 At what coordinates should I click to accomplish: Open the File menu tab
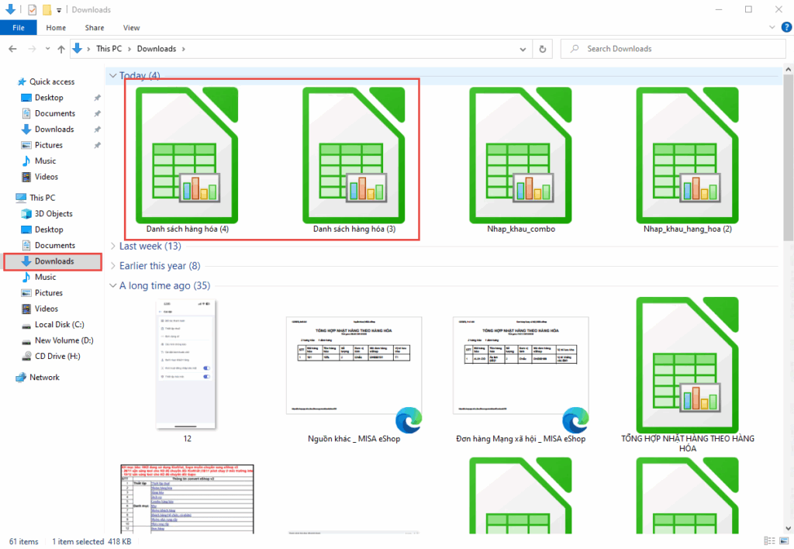[x=19, y=28]
